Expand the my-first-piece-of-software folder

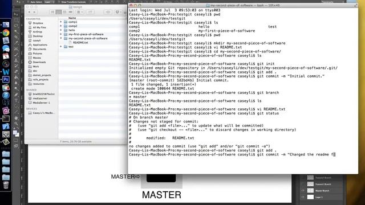click(61, 34)
